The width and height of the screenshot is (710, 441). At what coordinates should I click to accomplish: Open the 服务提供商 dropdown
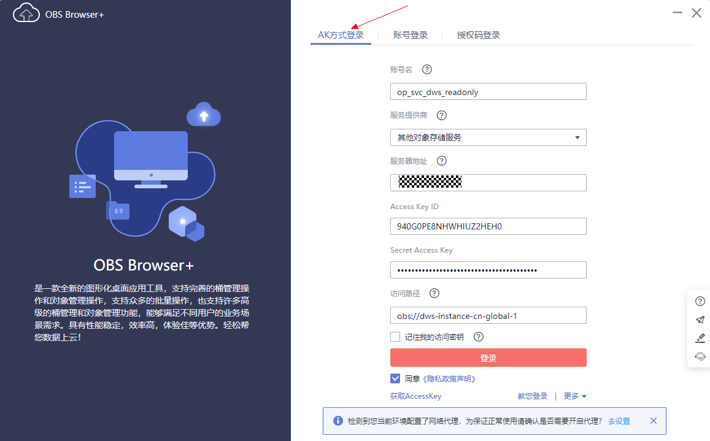tap(488, 137)
